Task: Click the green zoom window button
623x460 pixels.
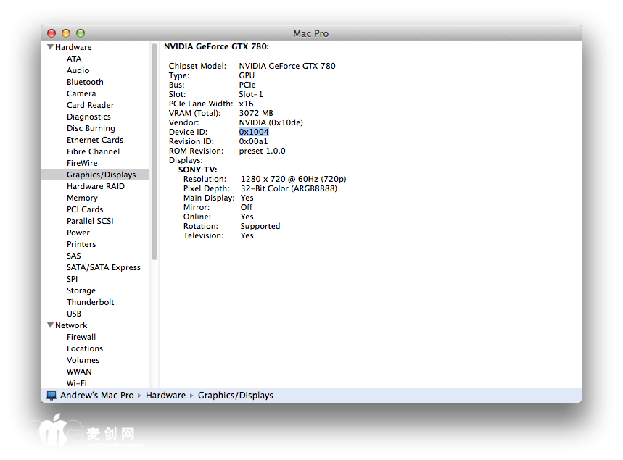Action: pyautogui.click(x=81, y=33)
